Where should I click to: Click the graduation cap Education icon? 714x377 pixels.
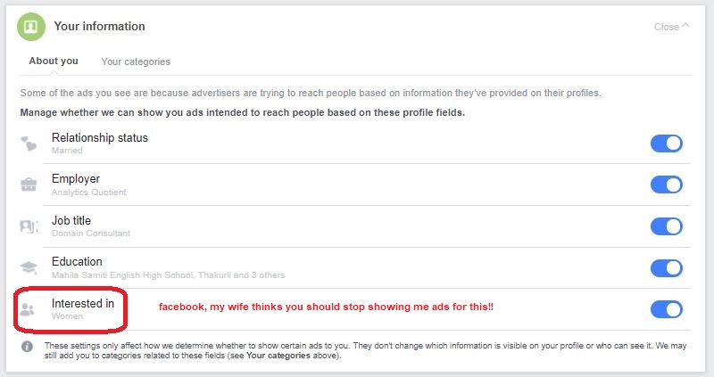click(x=29, y=267)
